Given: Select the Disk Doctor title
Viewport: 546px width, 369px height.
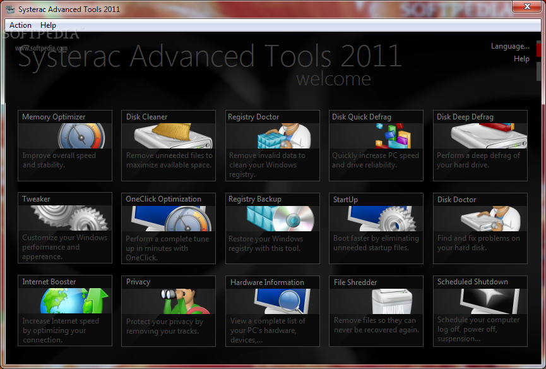Looking at the screenshot, I should point(456,200).
